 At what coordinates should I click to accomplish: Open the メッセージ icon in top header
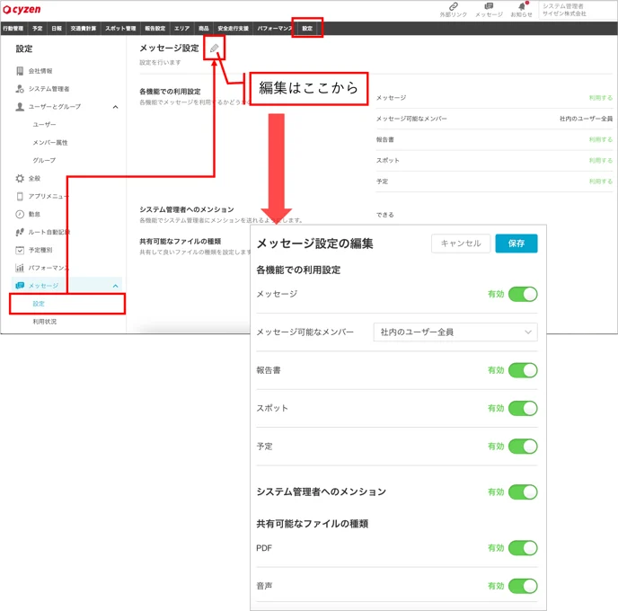[489, 6]
